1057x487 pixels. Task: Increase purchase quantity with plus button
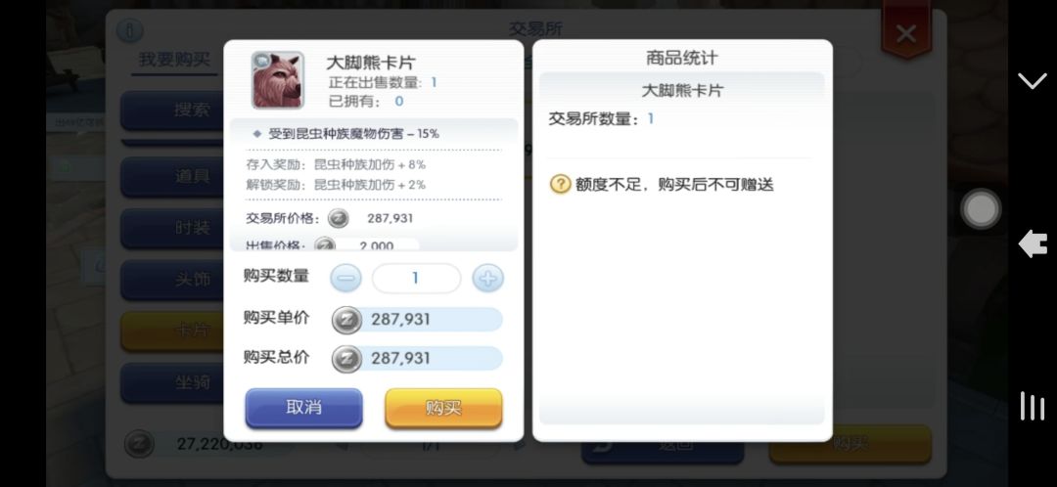click(x=487, y=278)
